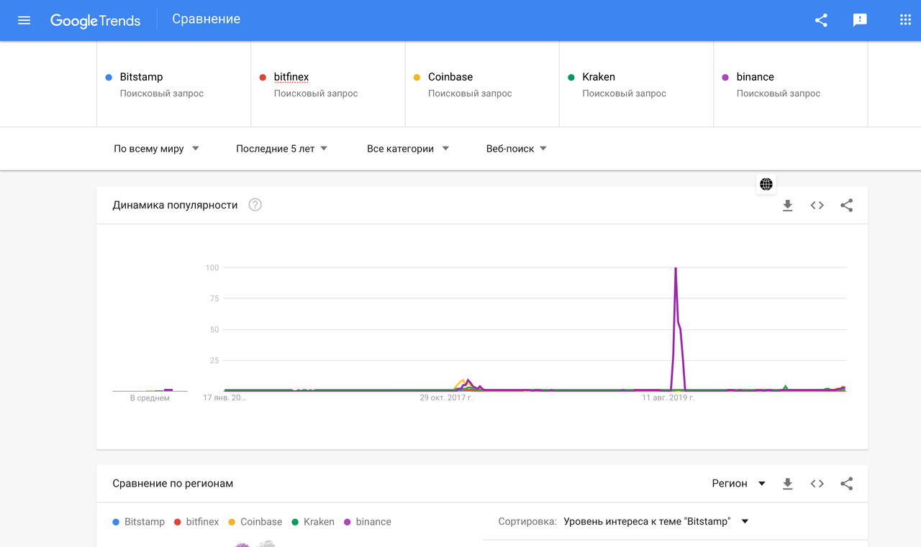The width and height of the screenshot is (921, 547).
Task: Open the Веб-поиск search type dropdown
Action: (517, 149)
